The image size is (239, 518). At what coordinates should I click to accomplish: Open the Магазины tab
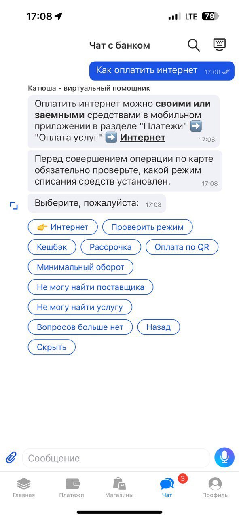tap(119, 488)
